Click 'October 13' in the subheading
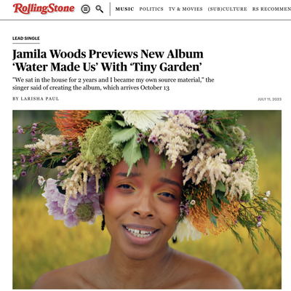This screenshot has height=291, width=291. pyautogui.click(x=155, y=87)
